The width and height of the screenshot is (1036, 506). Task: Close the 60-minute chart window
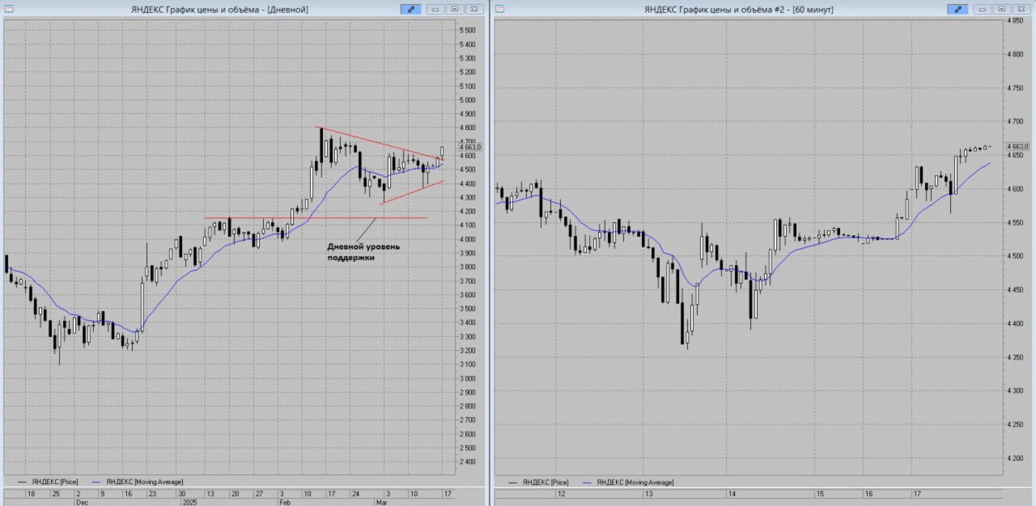(x=1021, y=9)
